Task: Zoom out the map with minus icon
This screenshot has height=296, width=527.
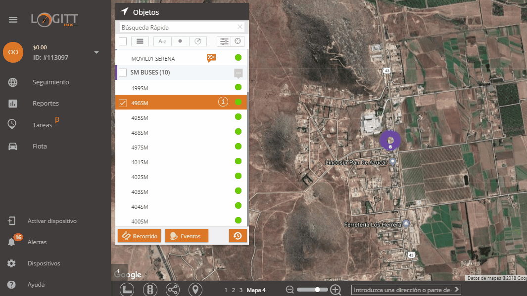Action: click(x=289, y=290)
